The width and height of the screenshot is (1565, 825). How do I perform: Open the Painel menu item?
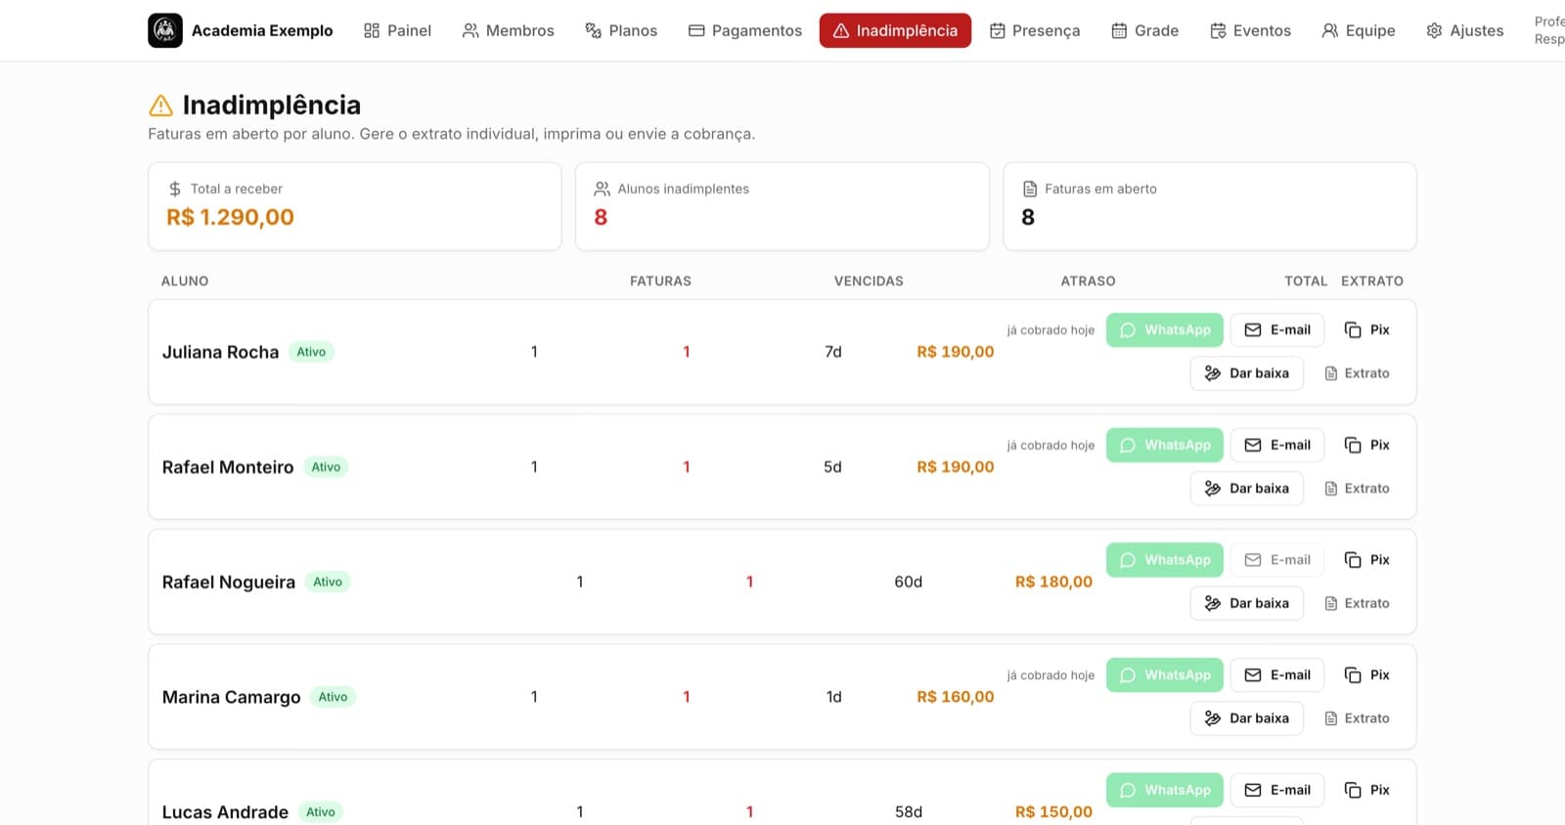tap(397, 30)
